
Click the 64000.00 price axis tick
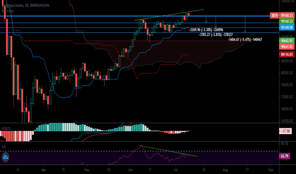coord(287,121)
